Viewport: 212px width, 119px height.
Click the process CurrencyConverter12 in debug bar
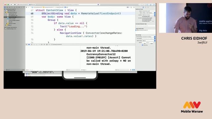coord(57,44)
